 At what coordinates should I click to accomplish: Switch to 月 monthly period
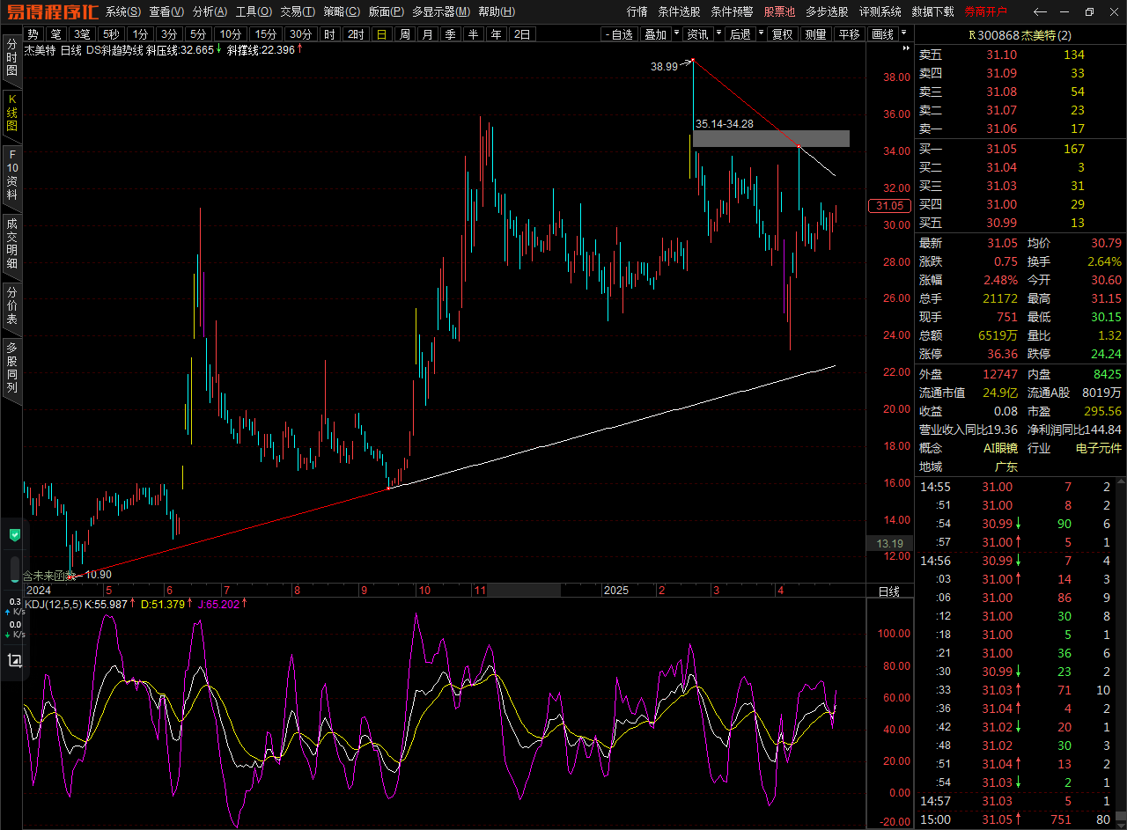tap(427, 34)
